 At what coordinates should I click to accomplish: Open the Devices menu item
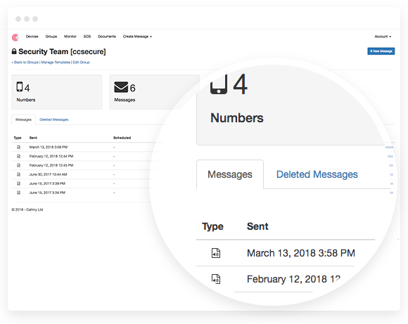click(x=32, y=37)
